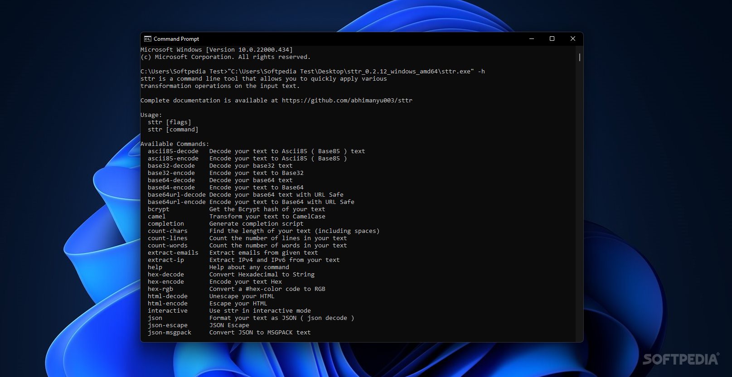Click 'Help about any command' description

tap(249, 267)
